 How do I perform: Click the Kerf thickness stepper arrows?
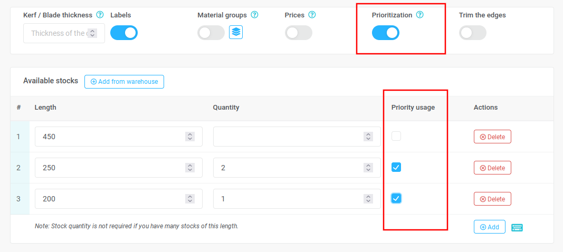coord(92,33)
